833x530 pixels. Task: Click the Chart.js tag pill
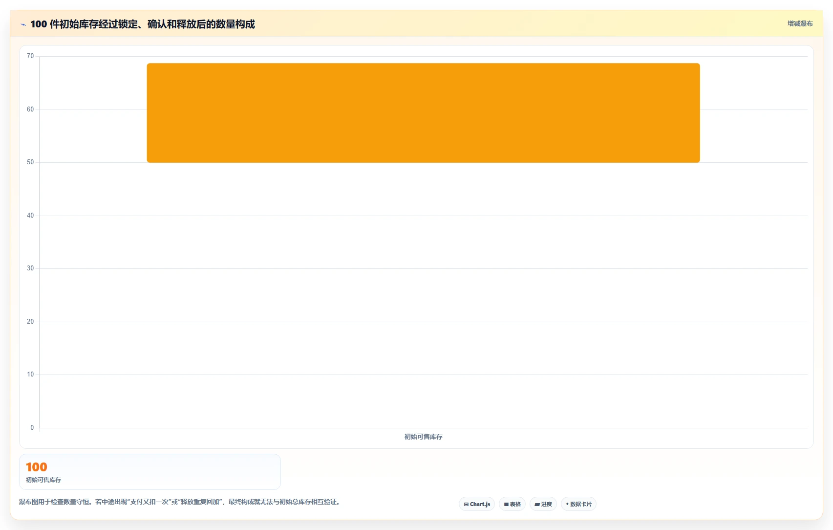[477, 504]
